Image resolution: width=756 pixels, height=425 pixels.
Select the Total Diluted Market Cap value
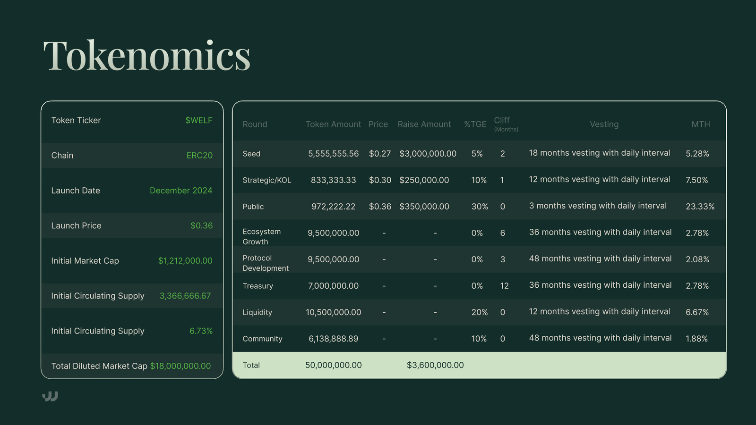[180, 366]
